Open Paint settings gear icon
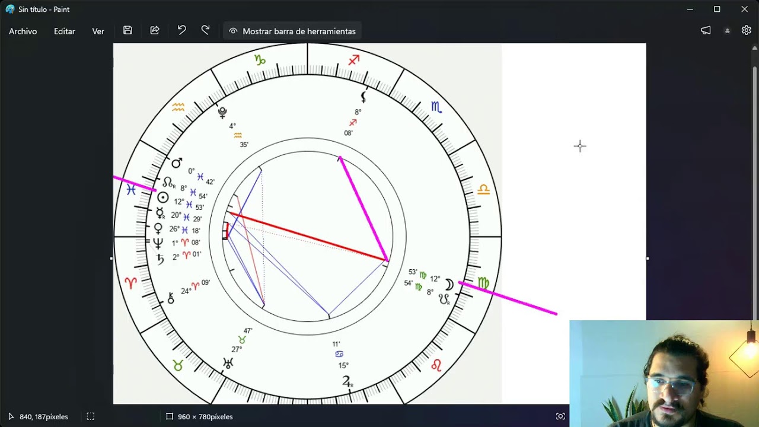This screenshot has width=759, height=427. click(747, 31)
